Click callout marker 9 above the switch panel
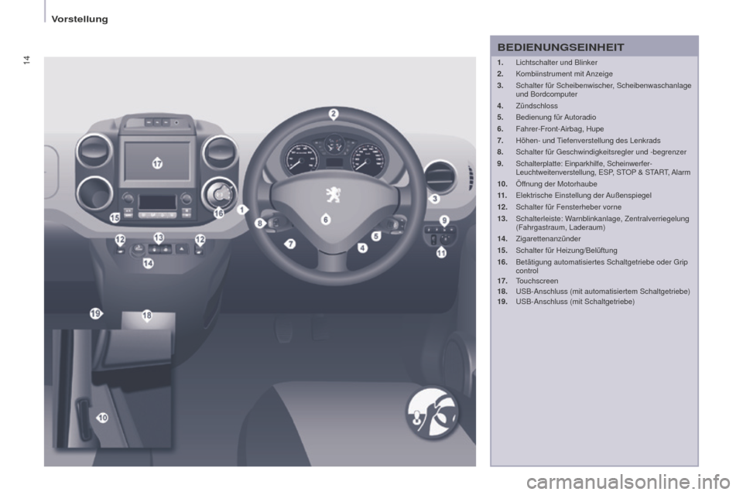The width and height of the screenshot is (743, 495). (x=444, y=220)
